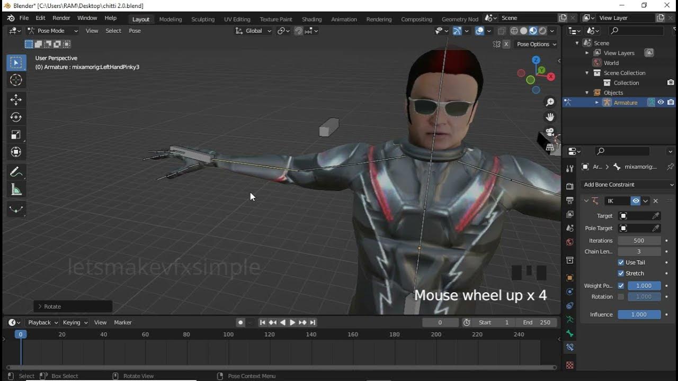Open the Scene properties tab
The width and height of the screenshot is (678, 381).
[570, 228]
